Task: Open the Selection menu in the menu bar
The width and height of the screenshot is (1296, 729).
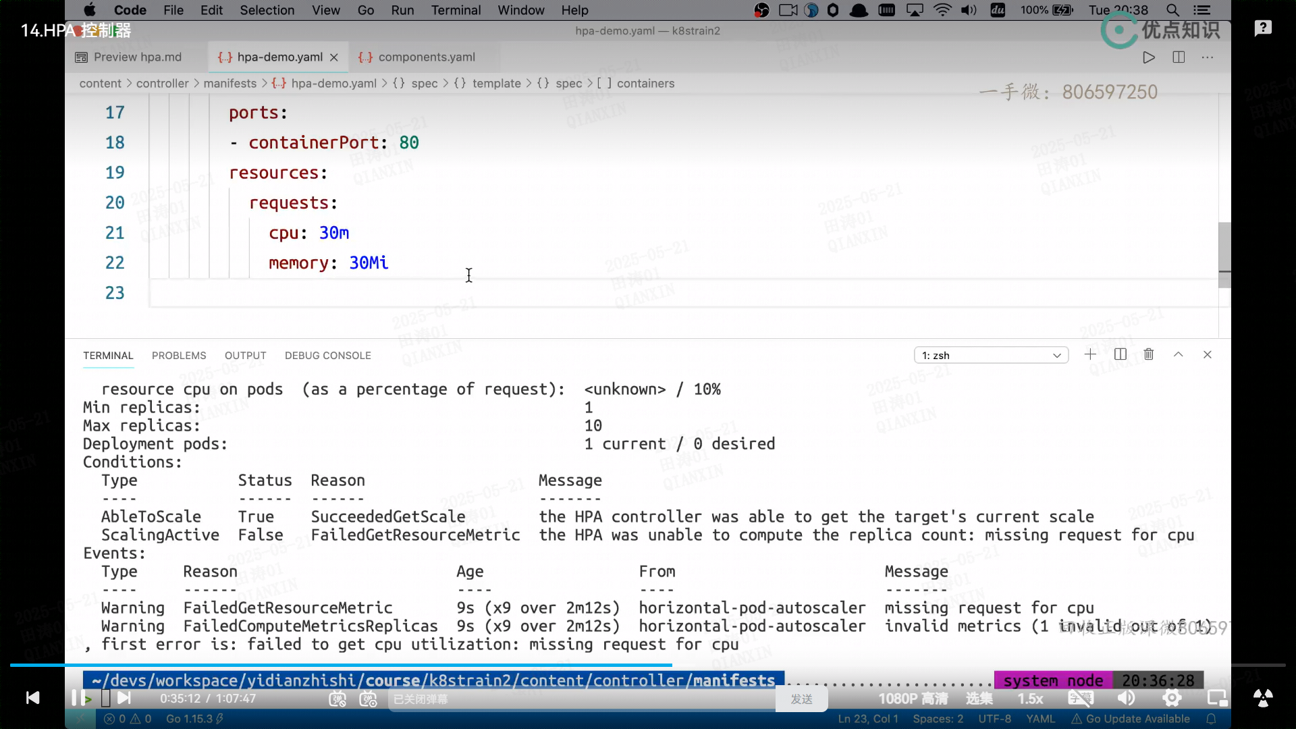Action: 267,10
